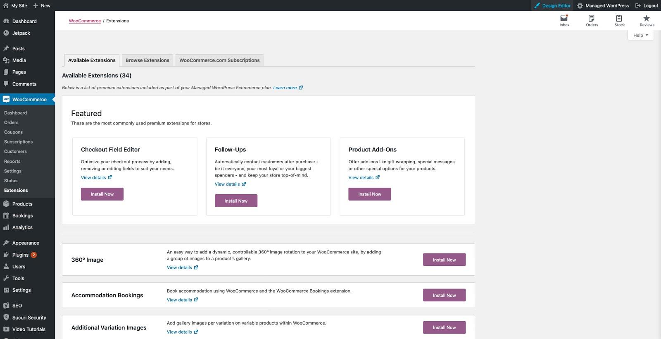
Task: Open the Reviews star icon
Action: coord(647,18)
